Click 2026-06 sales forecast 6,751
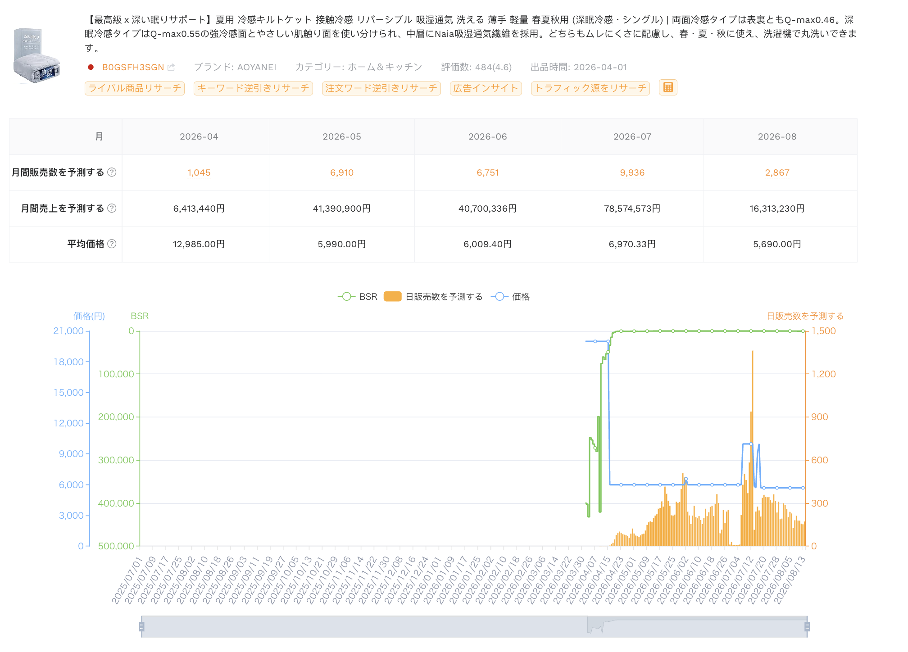The height and width of the screenshot is (652, 908). click(488, 172)
